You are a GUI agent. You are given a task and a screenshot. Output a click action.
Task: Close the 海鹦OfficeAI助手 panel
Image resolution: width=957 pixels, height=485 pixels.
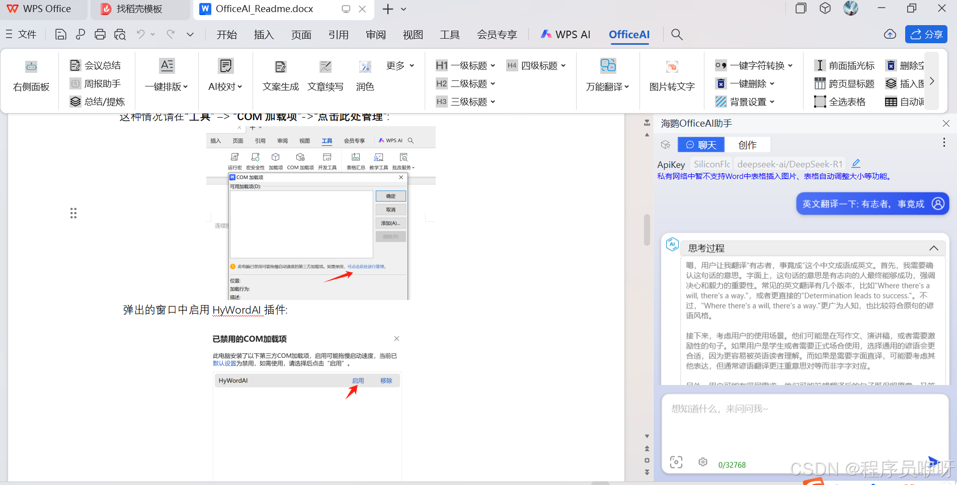[x=946, y=123]
